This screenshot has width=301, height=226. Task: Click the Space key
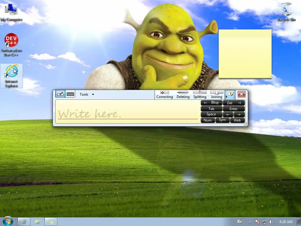pos(212,114)
